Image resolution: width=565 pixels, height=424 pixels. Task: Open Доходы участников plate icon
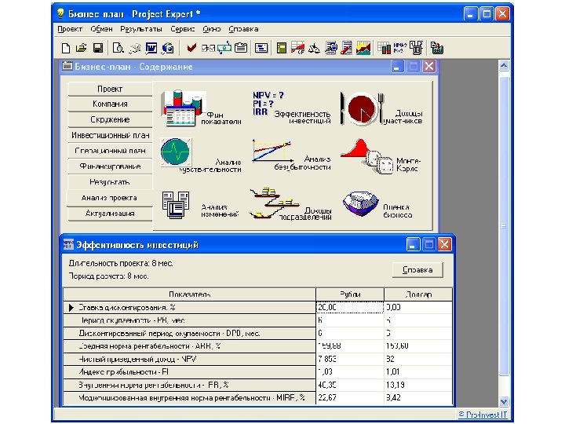[363, 108]
